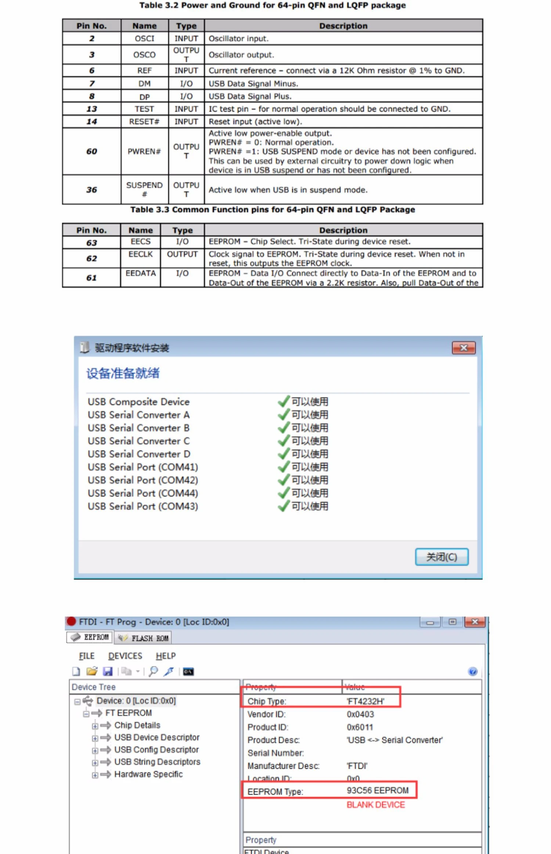The width and height of the screenshot is (551, 854).
Task: Select the Device: 0 [Loc ID:0x0] tree item
Action: (x=136, y=701)
